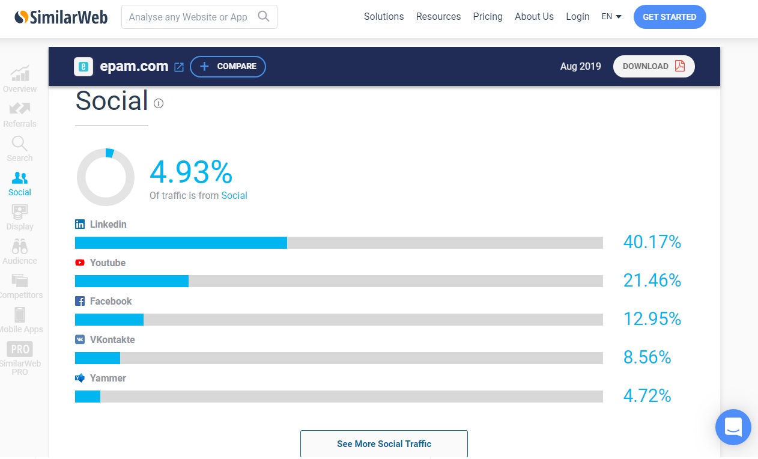Click the Youtube logo icon
Screen dimensions: 758x459
[80, 263]
